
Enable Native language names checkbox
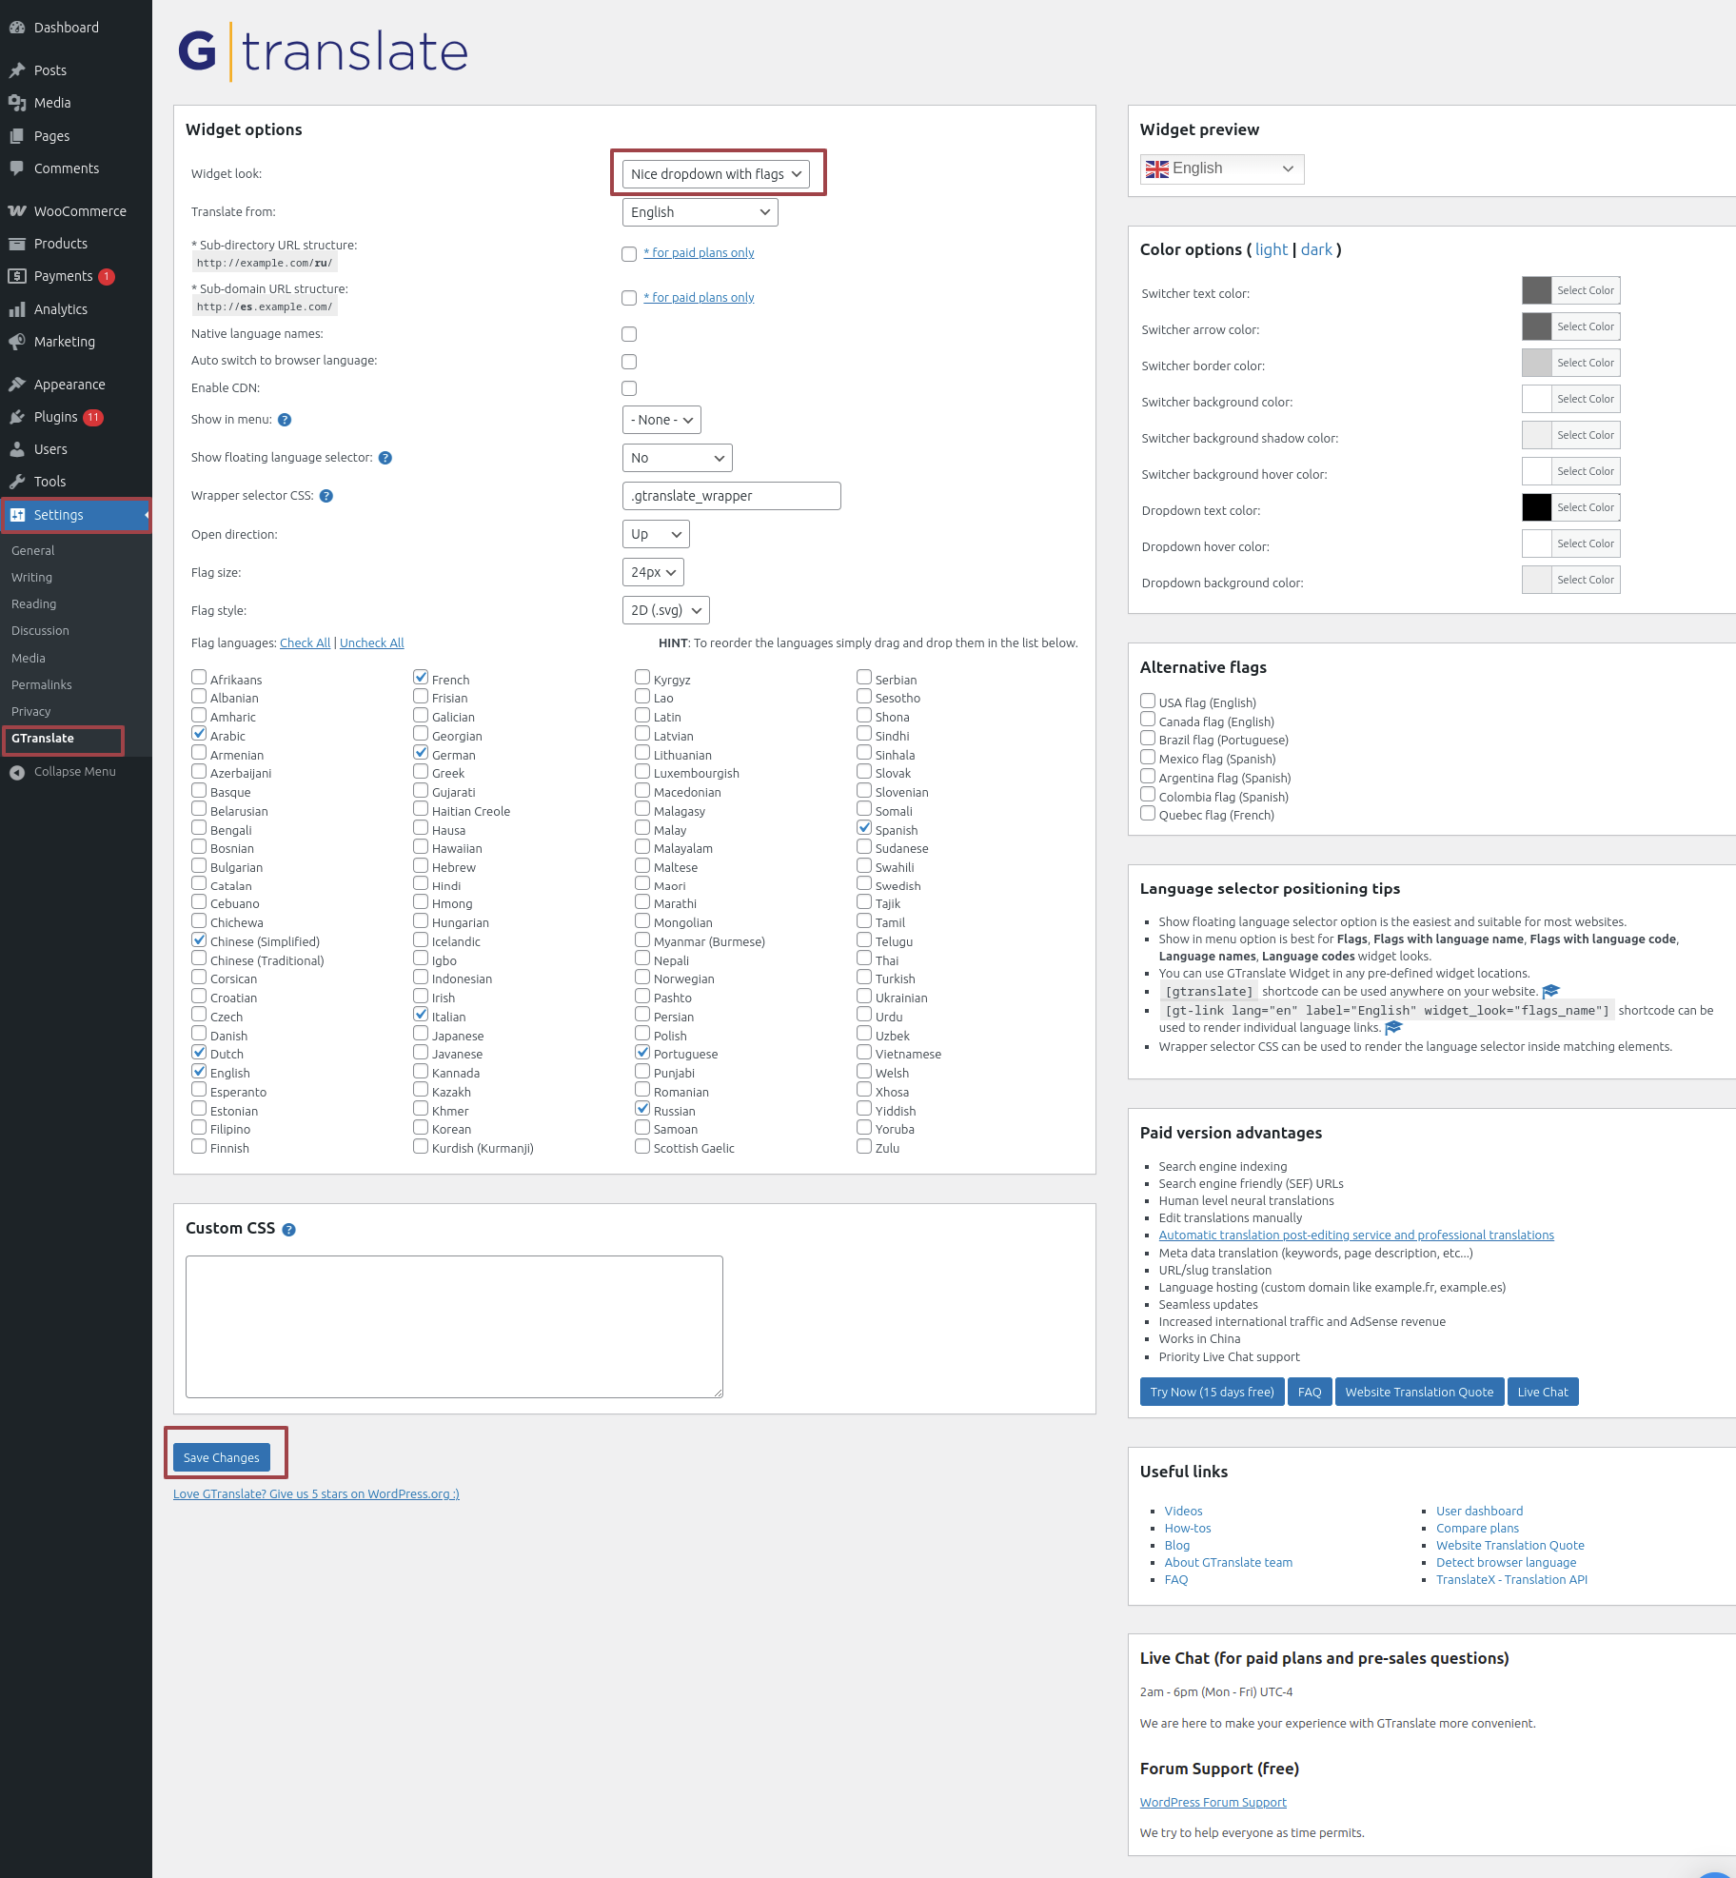coord(629,334)
